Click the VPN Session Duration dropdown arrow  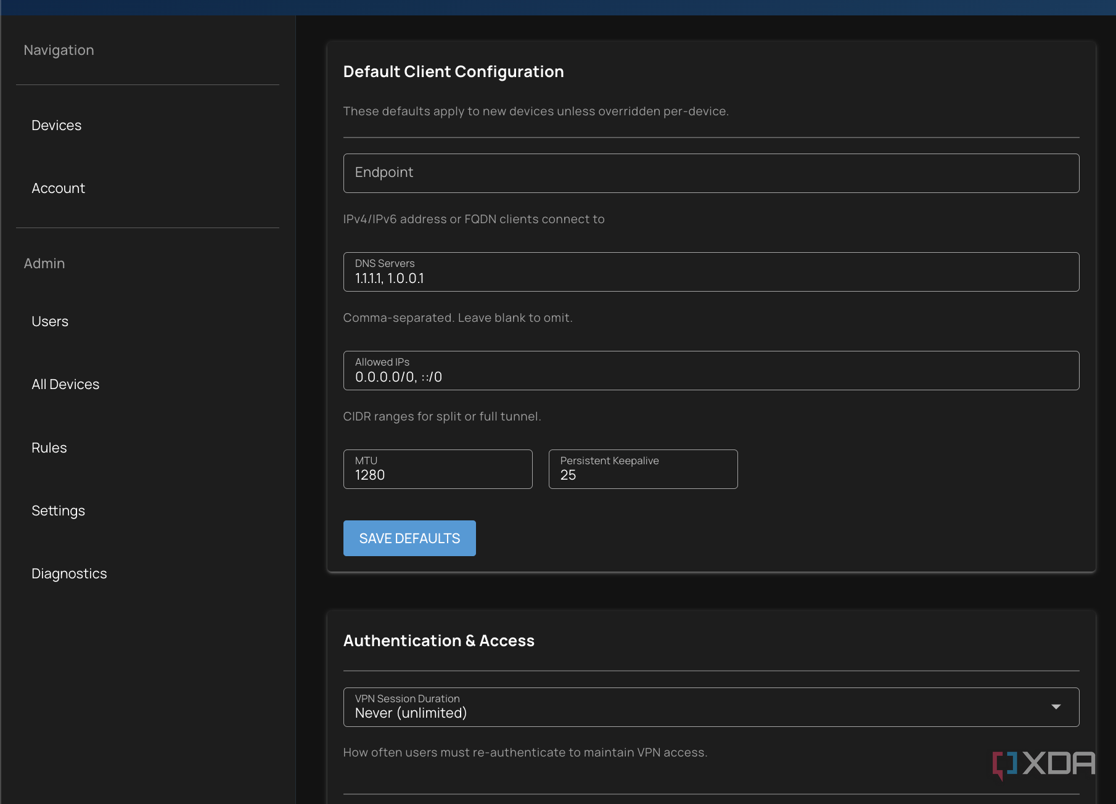tap(1056, 707)
